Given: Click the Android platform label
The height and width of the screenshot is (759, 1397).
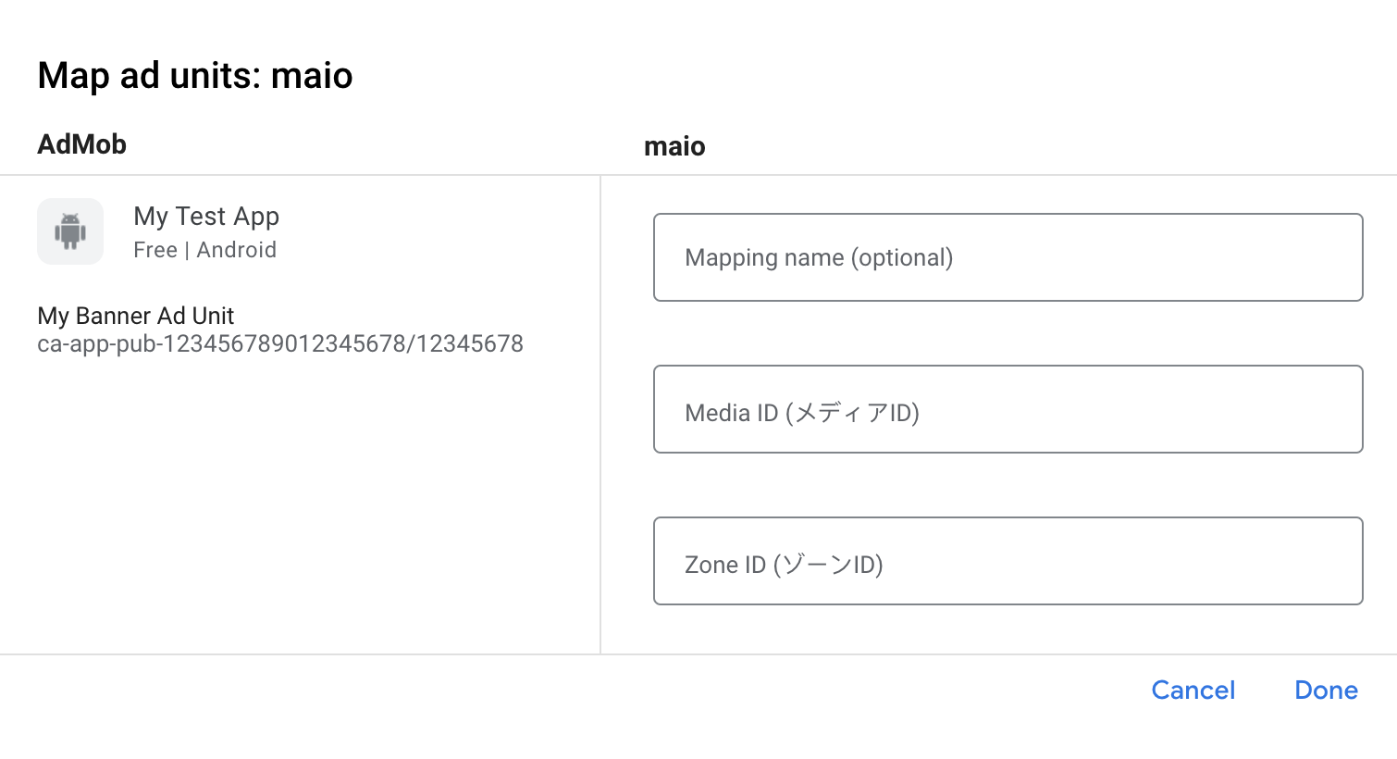Looking at the screenshot, I should click(237, 250).
